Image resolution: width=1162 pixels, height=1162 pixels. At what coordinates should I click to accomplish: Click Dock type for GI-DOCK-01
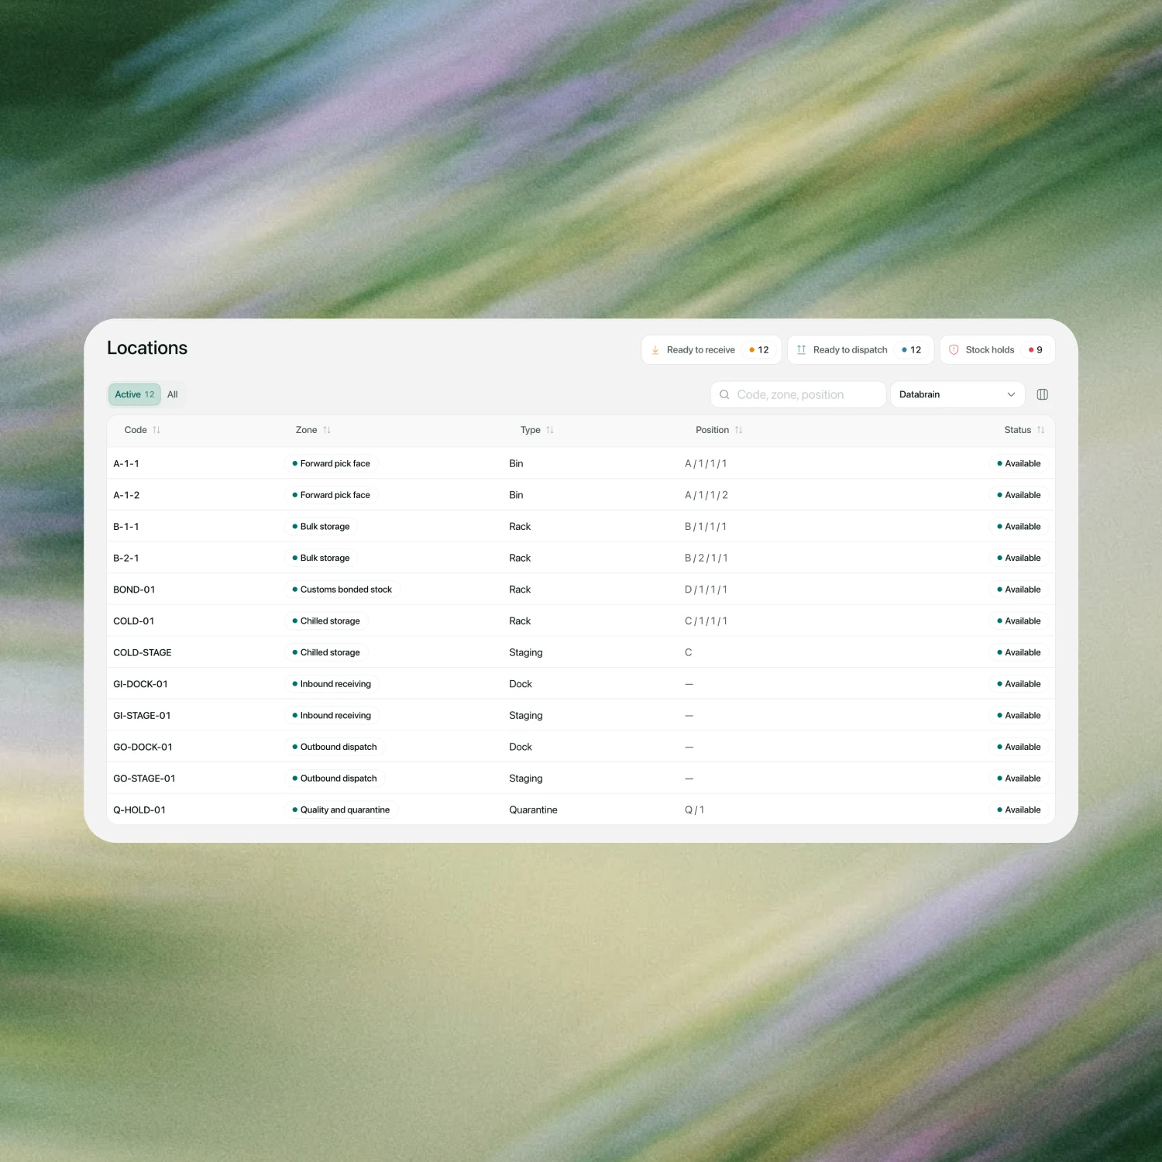521,684
